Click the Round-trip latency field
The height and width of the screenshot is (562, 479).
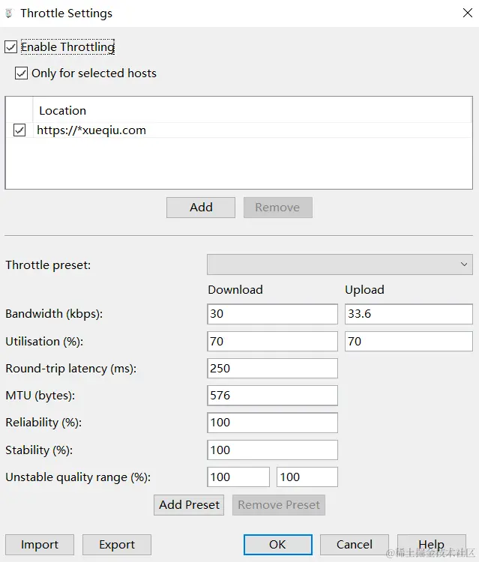click(x=272, y=368)
